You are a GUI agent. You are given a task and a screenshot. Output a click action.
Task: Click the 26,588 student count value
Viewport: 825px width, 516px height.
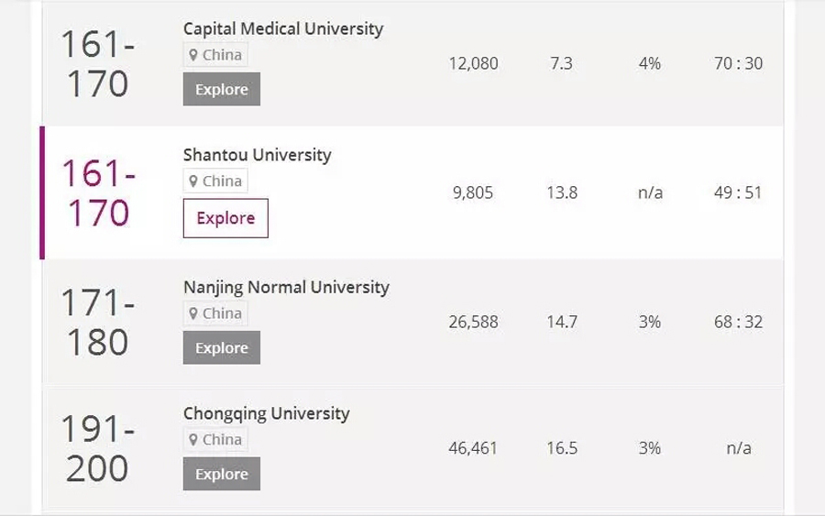pyautogui.click(x=474, y=322)
